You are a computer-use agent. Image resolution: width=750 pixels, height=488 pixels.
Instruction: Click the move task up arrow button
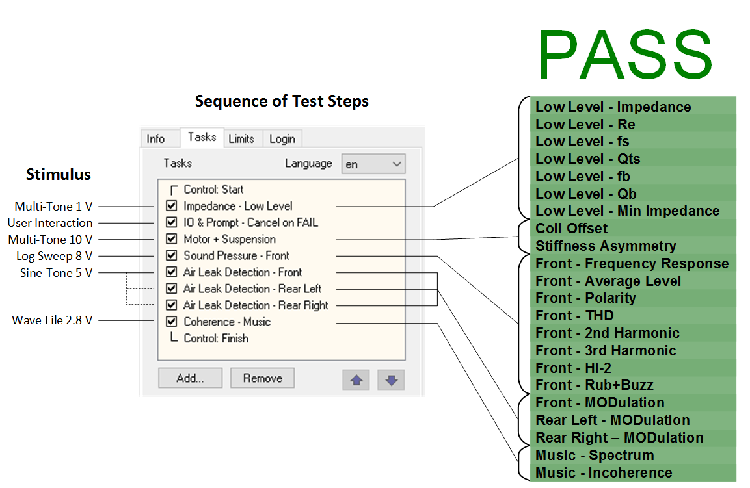click(x=356, y=380)
